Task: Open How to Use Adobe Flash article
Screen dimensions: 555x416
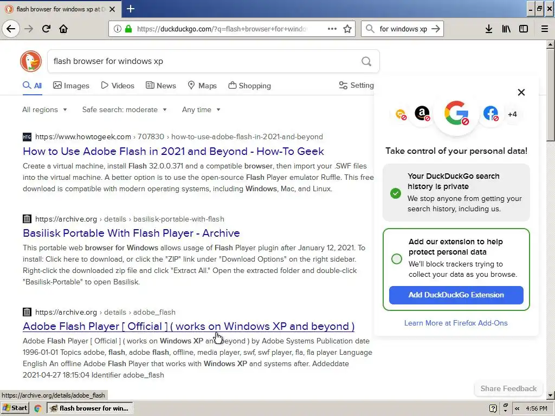Action: click(173, 152)
